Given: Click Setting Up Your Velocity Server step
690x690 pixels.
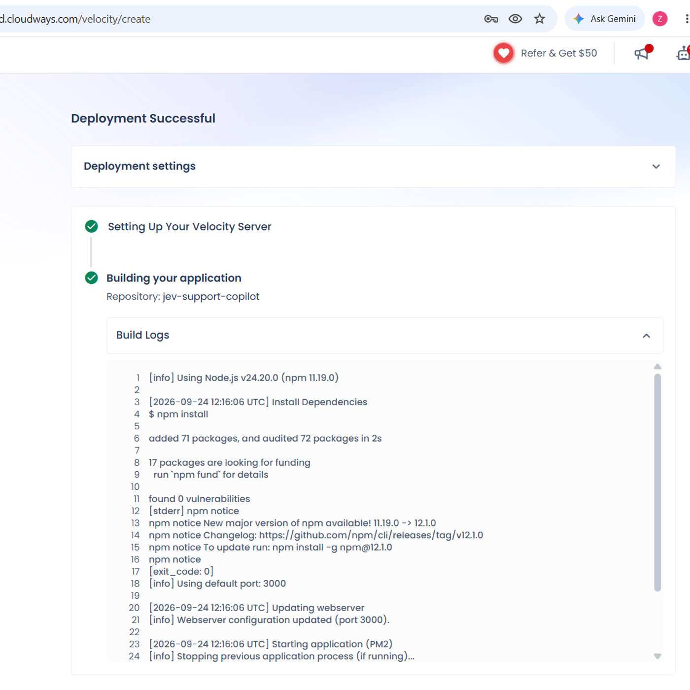Looking at the screenshot, I should [189, 227].
